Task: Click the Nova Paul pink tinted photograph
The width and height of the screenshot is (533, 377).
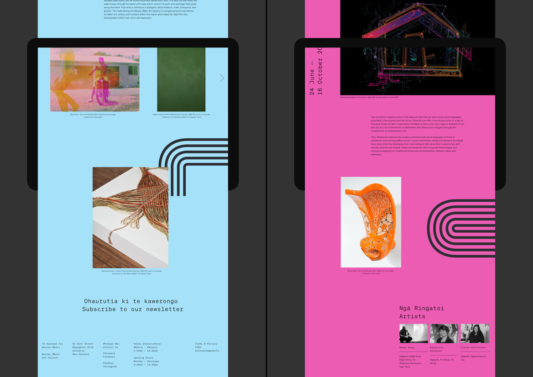Action: 94,79
